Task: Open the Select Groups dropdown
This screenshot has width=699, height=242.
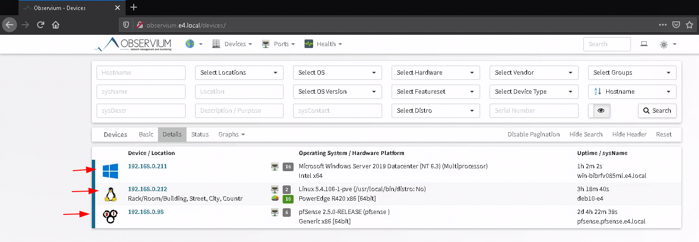Action: [632, 73]
